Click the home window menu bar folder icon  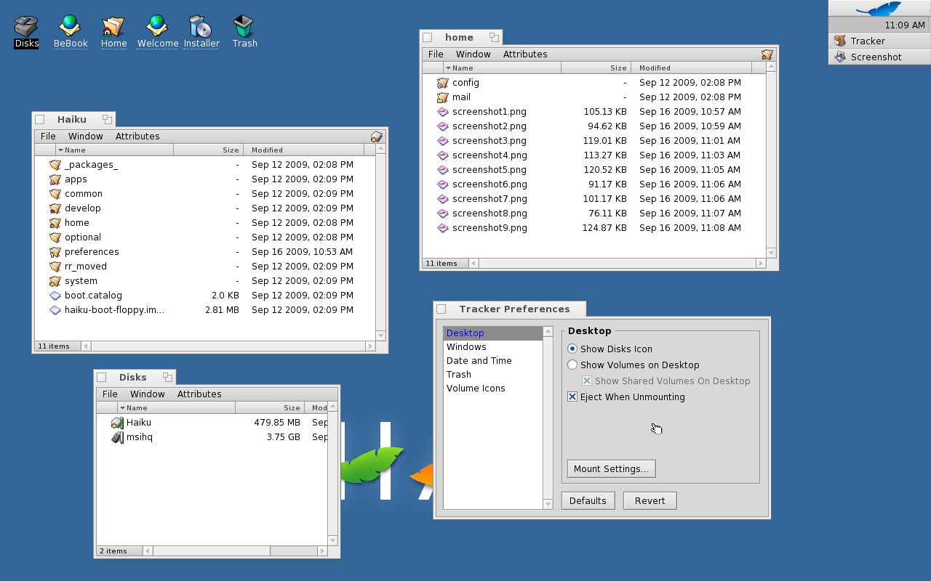point(767,54)
